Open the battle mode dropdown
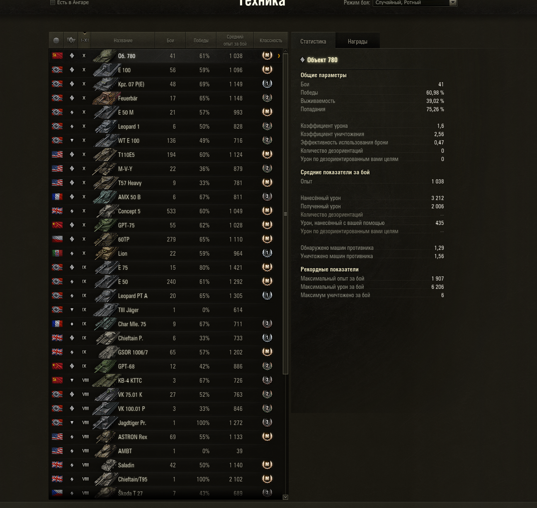The width and height of the screenshot is (537, 508). point(415,2)
